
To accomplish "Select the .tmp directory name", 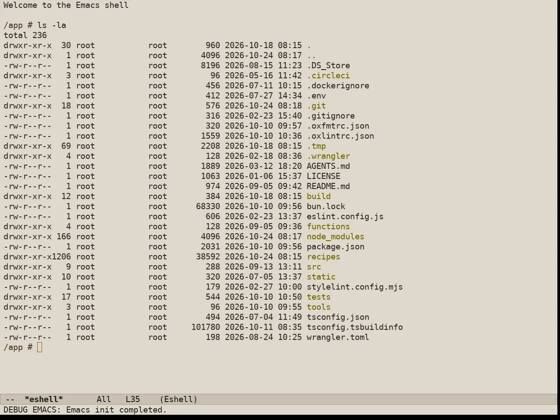I will coord(316,146).
